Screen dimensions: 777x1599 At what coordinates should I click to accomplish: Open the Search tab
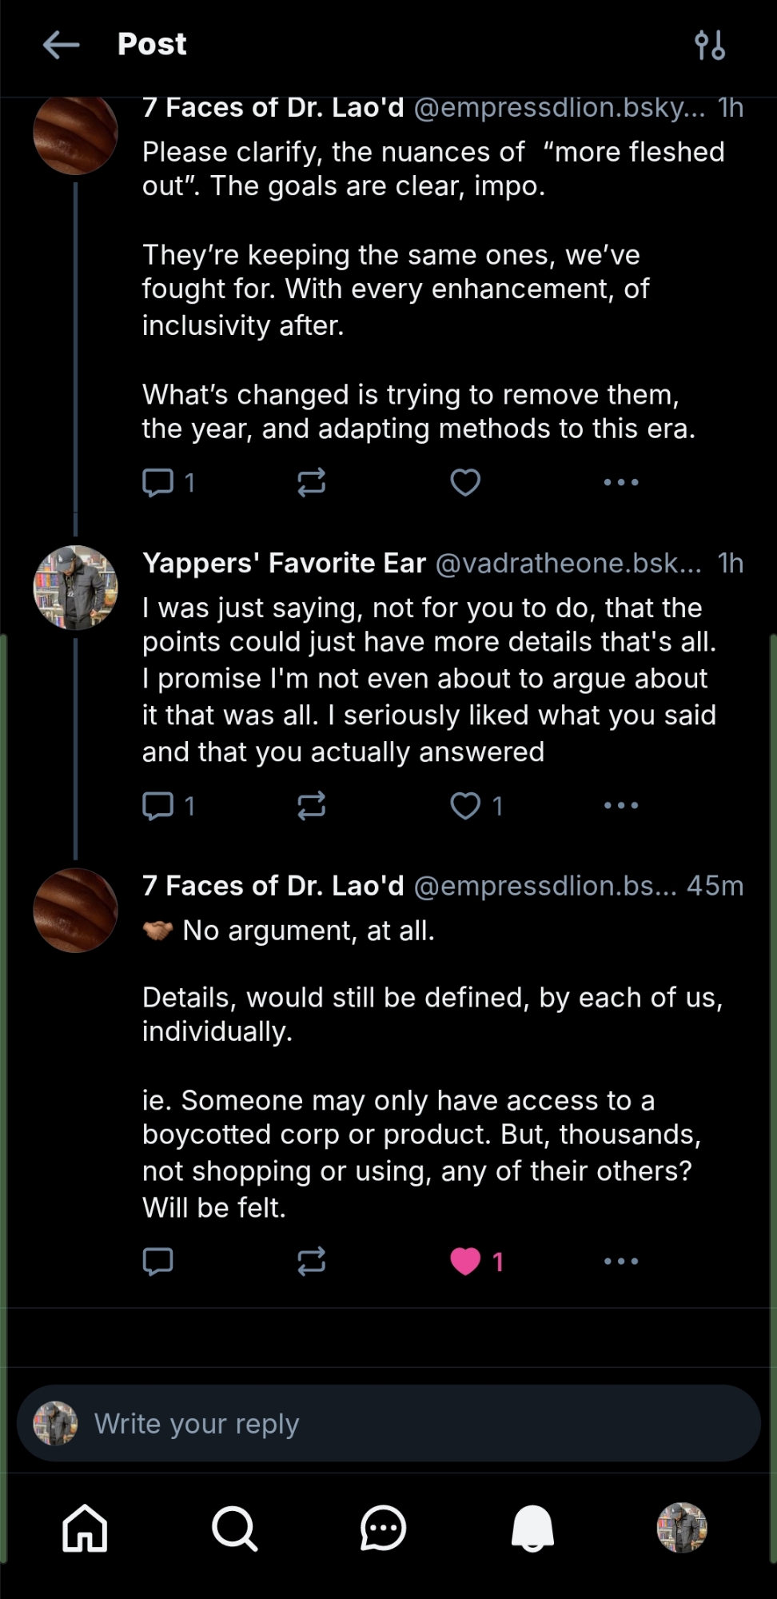(234, 1528)
